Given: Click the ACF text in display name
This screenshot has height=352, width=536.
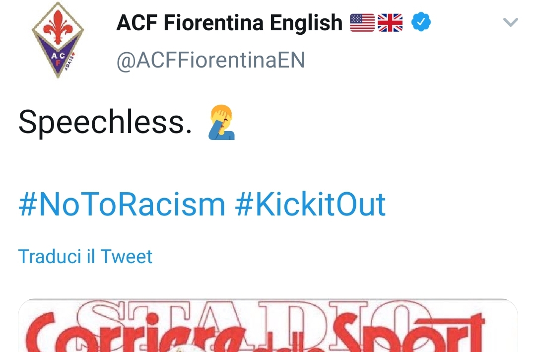Looking at the screenshot, I should (x=137, y=23).
